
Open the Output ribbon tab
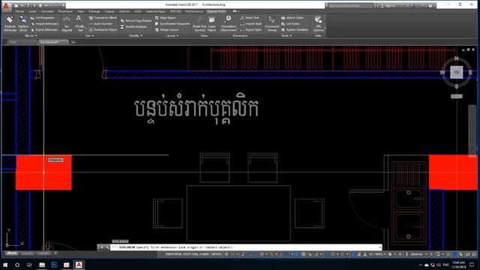click(109, 11)
